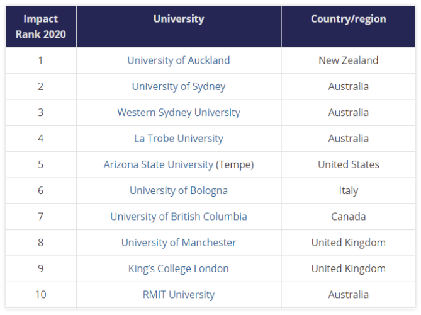Open the University of Sydney link
The image size is (421, 315).
tap(179, 86)
